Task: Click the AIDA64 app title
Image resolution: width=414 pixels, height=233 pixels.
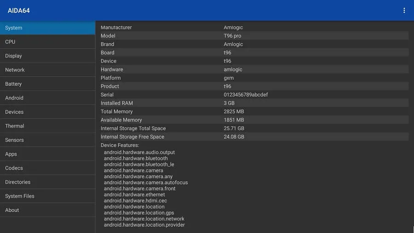Action: tap(19, 11)
